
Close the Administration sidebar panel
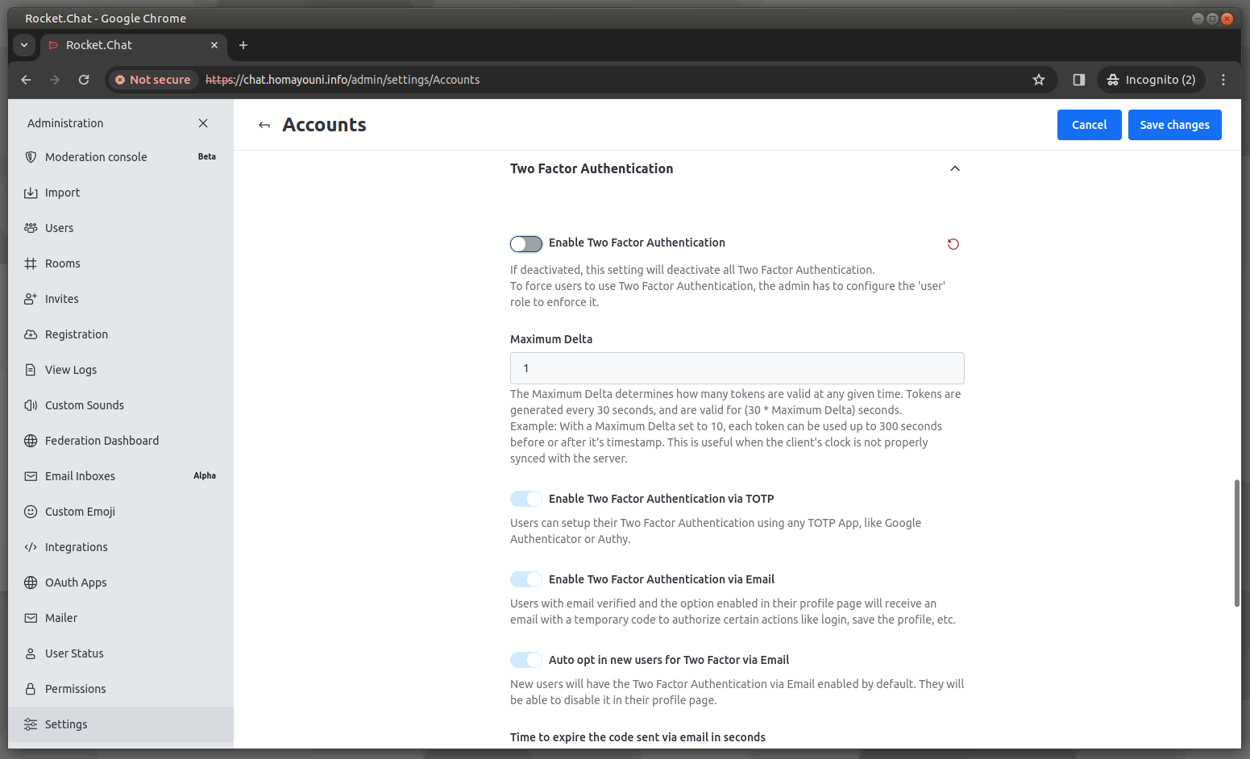[203, 123]
